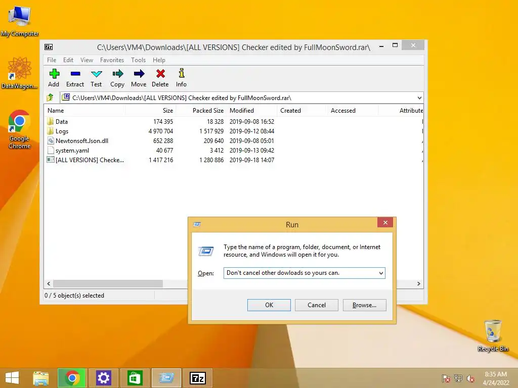518x388 pixels.
Task: Click the Add toolbar icon in 7-Zip
Action: (x=54, y=78)
